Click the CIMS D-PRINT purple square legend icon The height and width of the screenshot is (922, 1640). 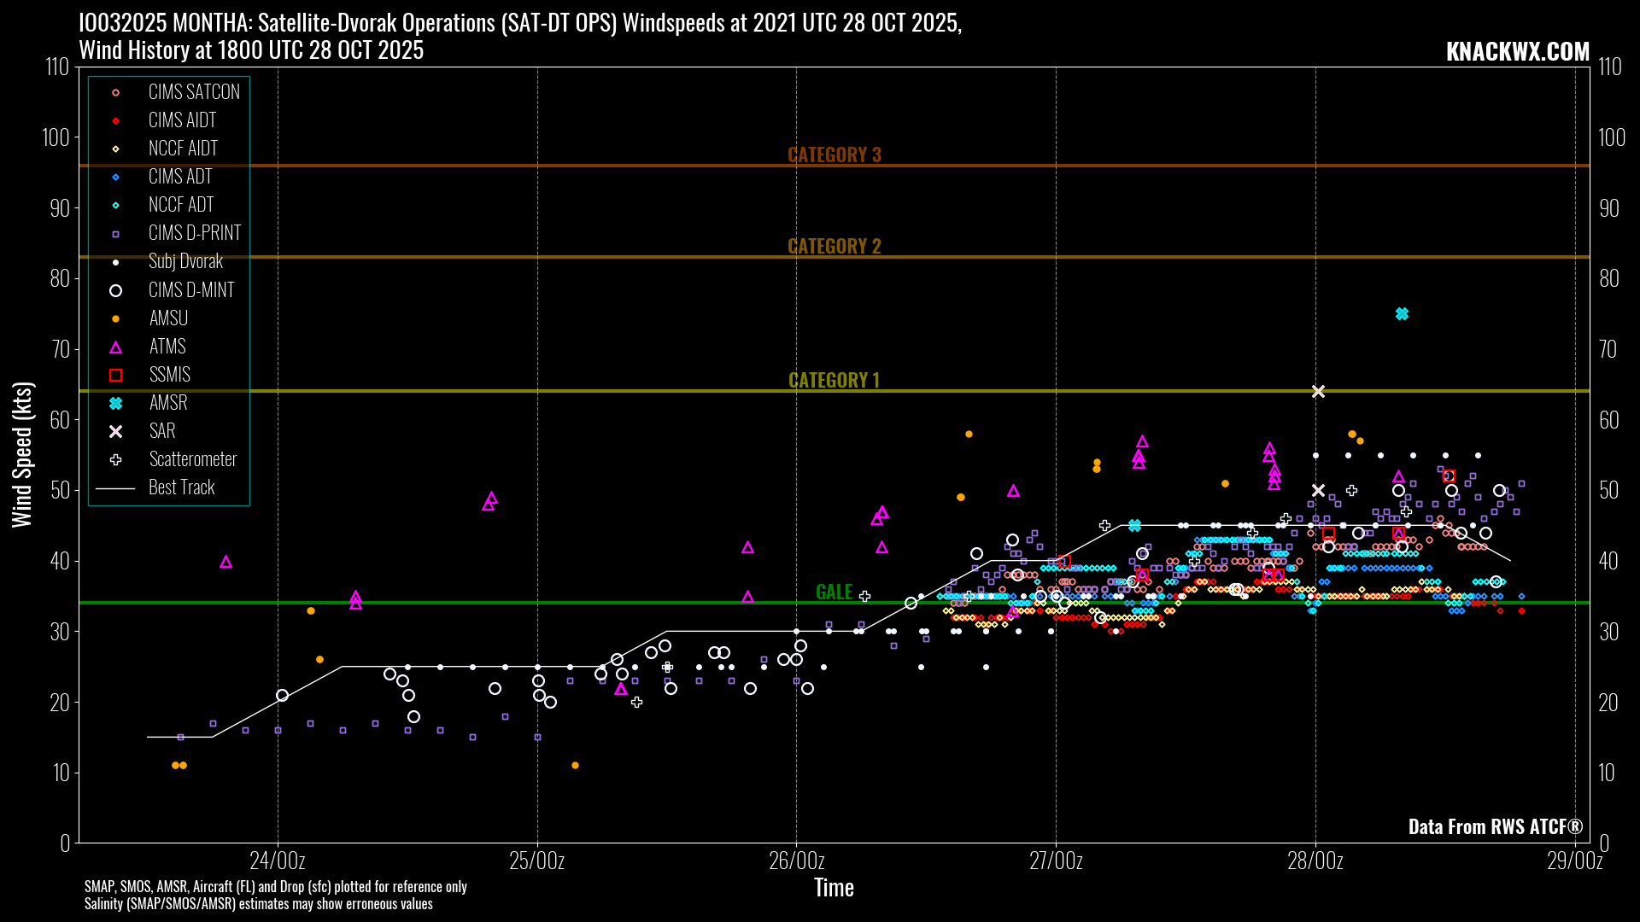pyautogui.click(x=116, y=234)
